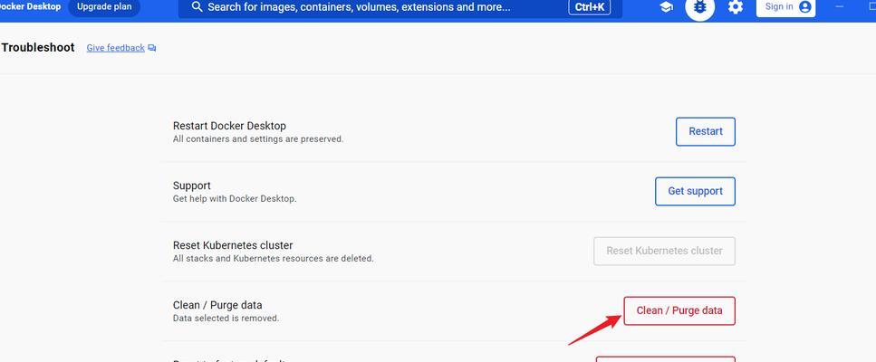Viewport: 876px width, 362px height.
Task: Click 'All containers and settings are preserved.' text
Action: point(258,138)
